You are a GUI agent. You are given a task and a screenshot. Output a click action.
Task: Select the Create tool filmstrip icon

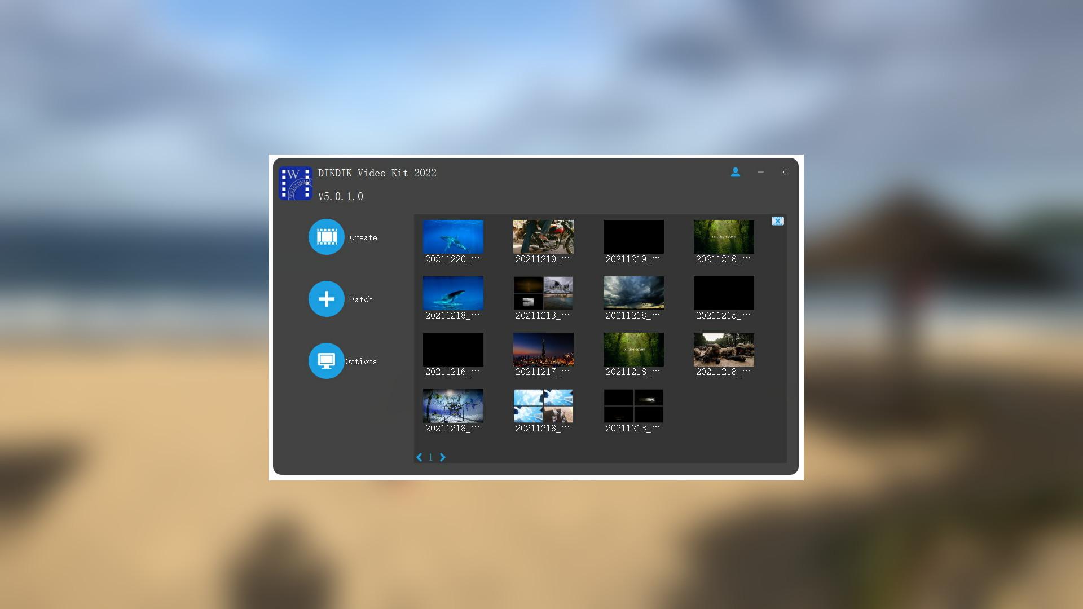pos(326,237)
